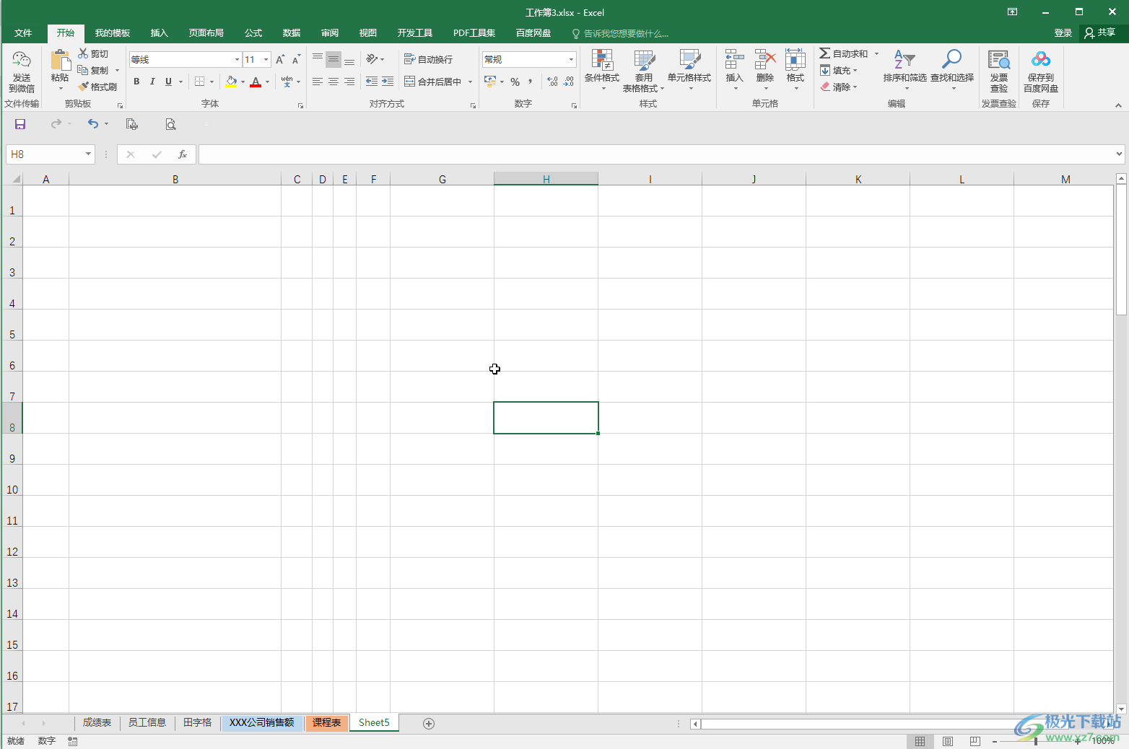
Task: Click the undo arrow icon
Action: [92, 124]
